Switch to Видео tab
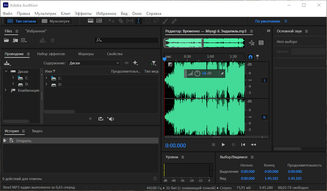The width and height of the screenshot is (327, 191). (x=37, y=131)
